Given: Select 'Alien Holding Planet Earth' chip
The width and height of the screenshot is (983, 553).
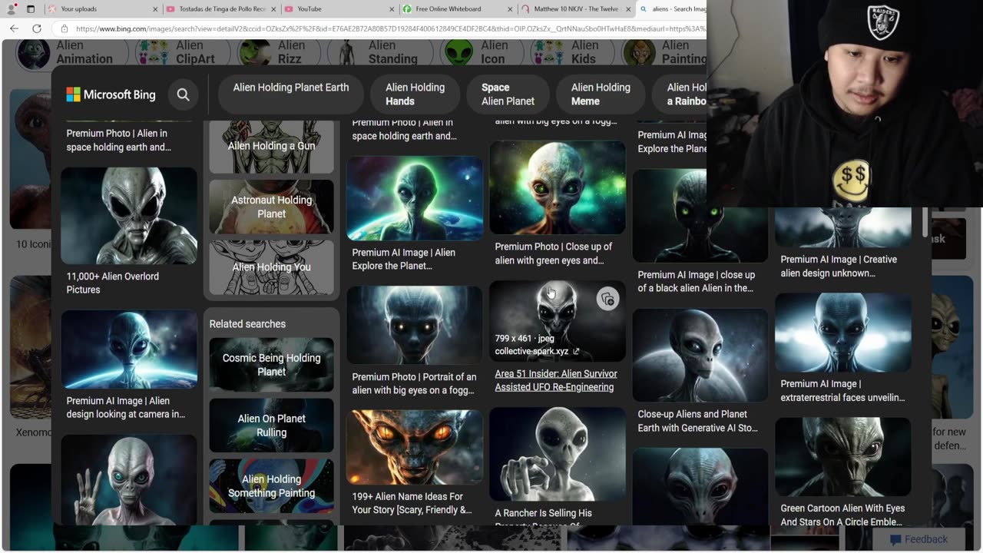Looking at the screenshot, I should click(x=291, y=94).
